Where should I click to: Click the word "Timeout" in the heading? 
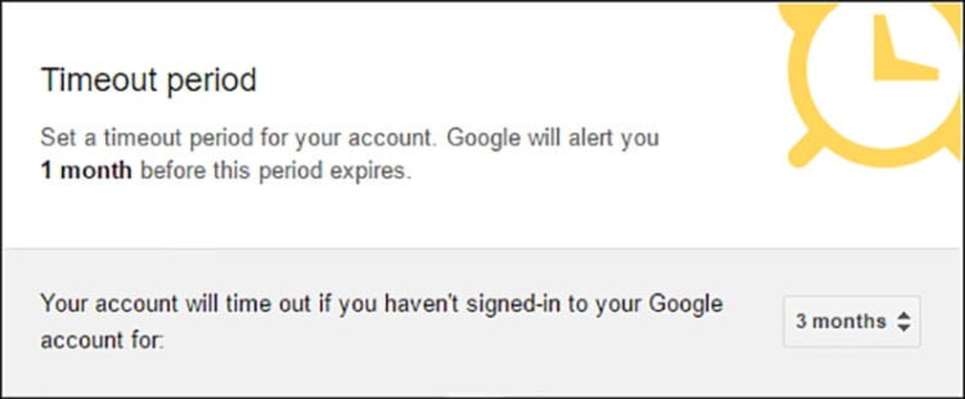[x=99, y=80]
